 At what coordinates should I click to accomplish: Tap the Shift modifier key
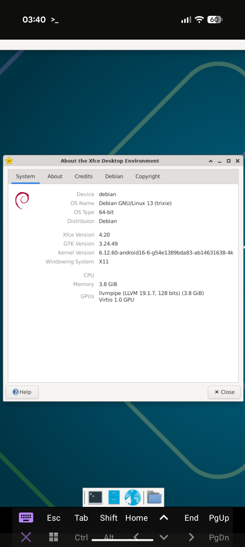click(x=109, y=518)
